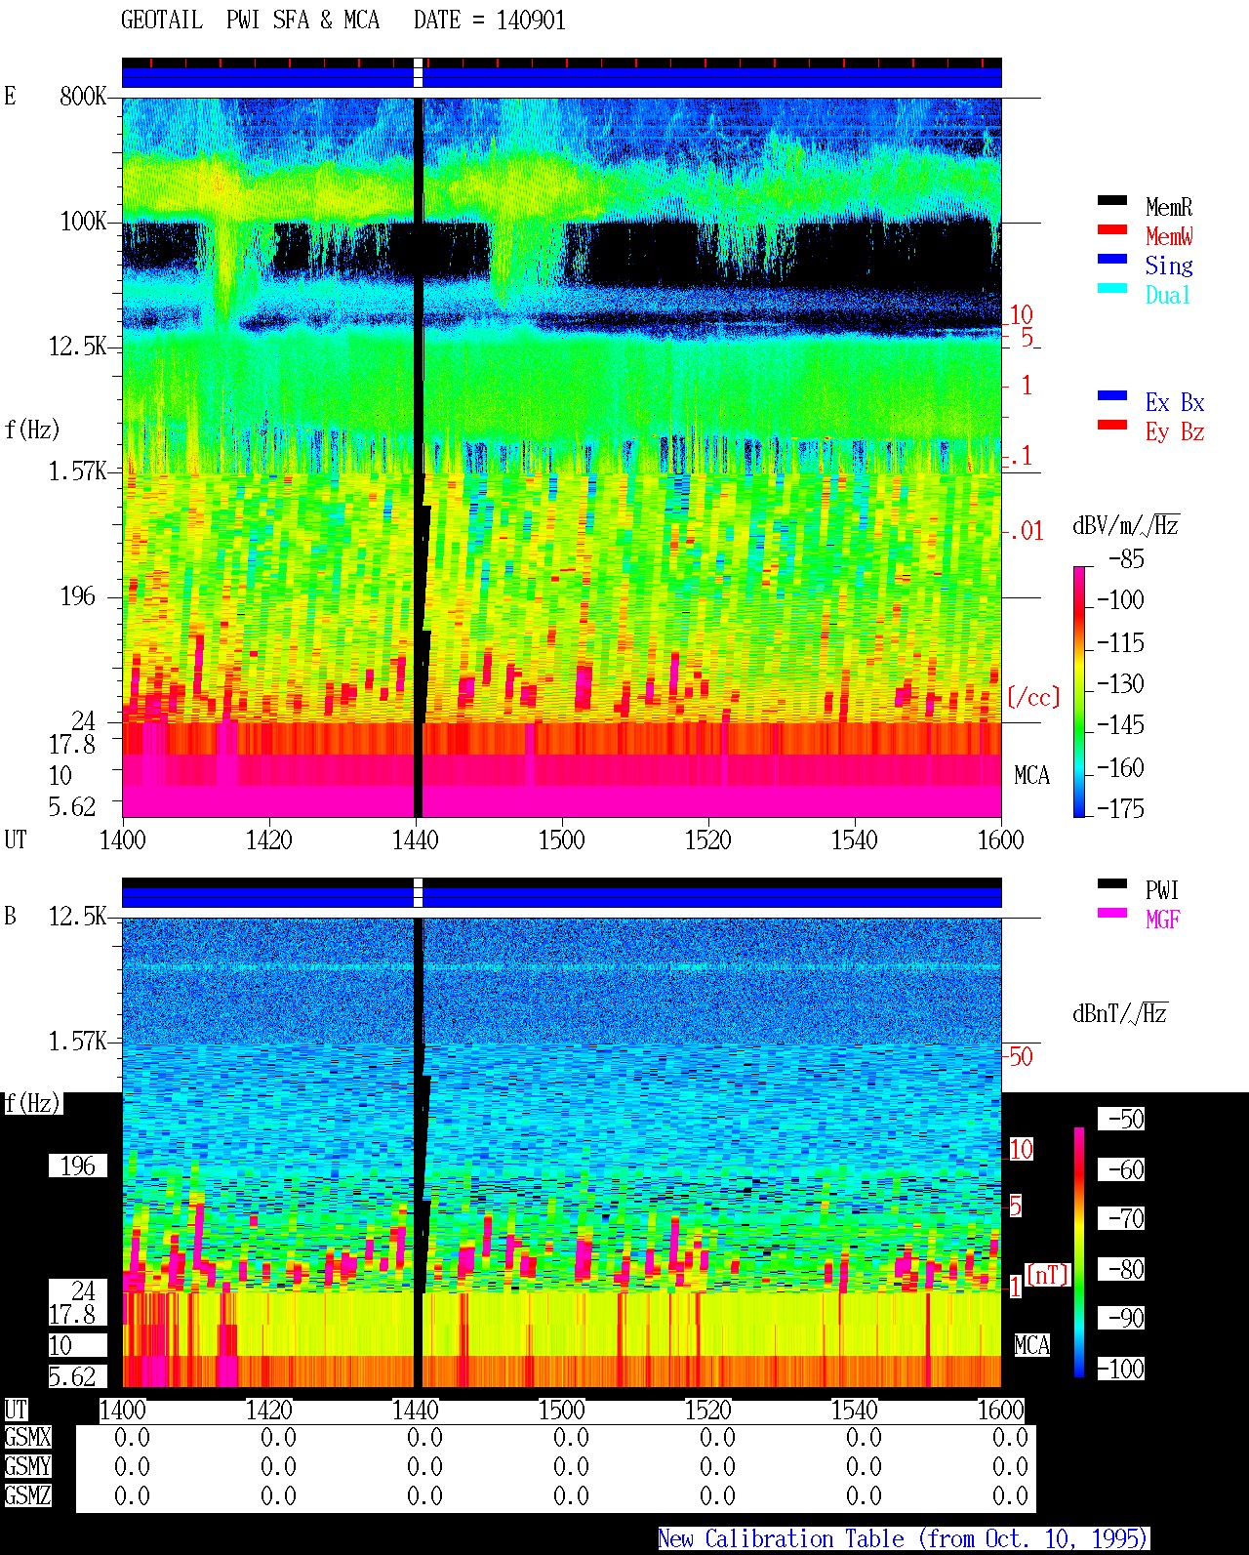Click white gap marker in E panel status bar
Viewport: 1249px width, 1555px height.
pyautogui.click(x=419, y=73)
